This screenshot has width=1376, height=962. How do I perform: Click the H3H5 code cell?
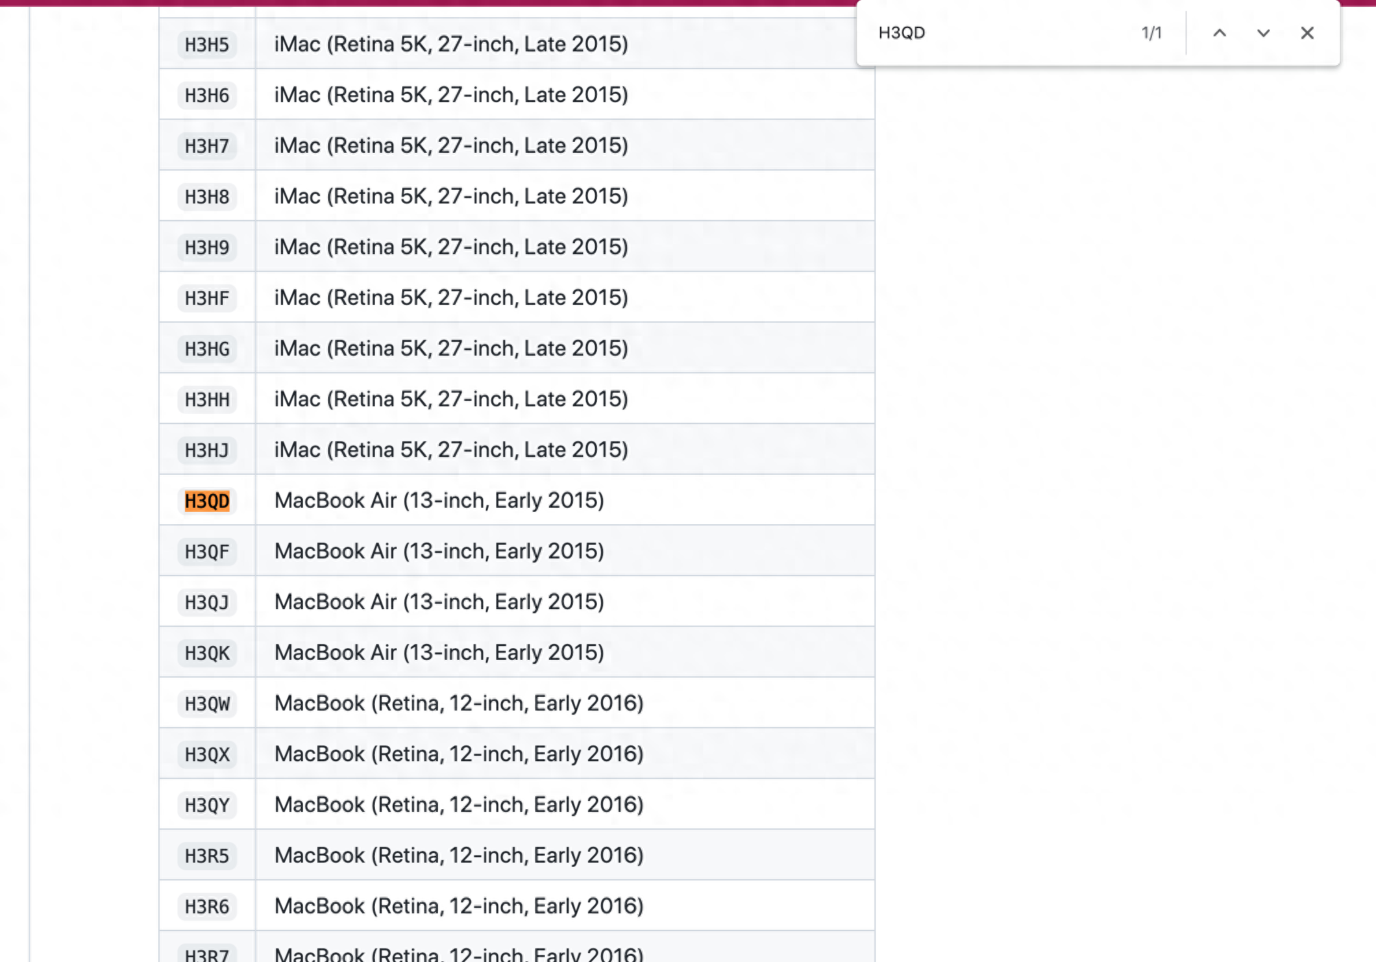click(207, 45)
